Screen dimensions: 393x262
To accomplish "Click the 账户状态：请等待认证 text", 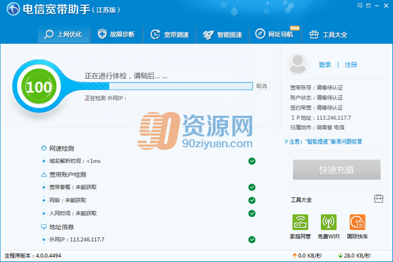I will tap(316, 98).
